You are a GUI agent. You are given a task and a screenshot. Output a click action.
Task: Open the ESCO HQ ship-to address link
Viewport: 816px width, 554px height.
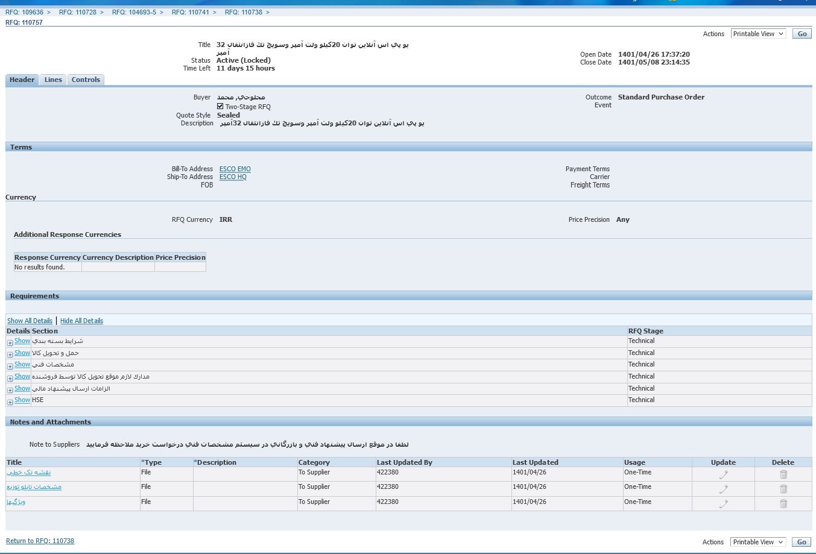pos(233,177)
